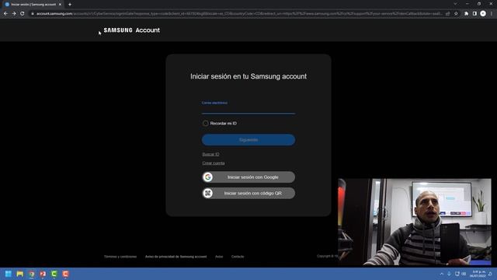Focus the Correo electrónico input field
The width and height of the screenshot is (497, 280).
[x=248, y=107]
